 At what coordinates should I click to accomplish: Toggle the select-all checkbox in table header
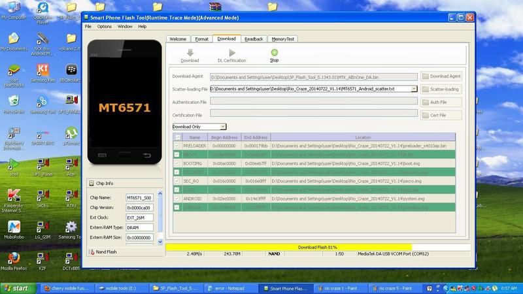tap(177, 137)
